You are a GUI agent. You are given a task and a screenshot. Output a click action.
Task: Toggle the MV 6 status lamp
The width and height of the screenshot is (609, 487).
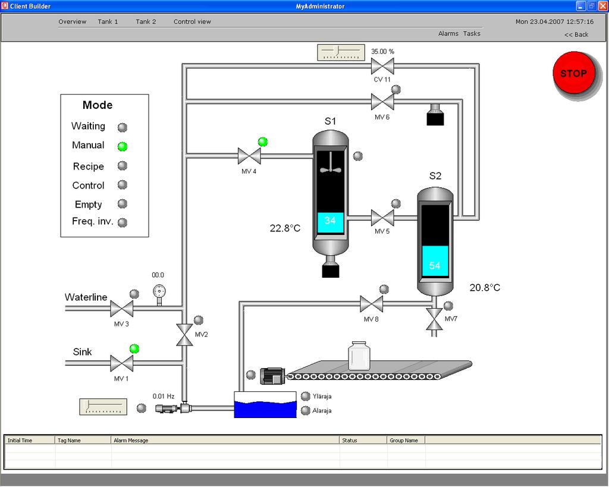[x=395, y=89]
